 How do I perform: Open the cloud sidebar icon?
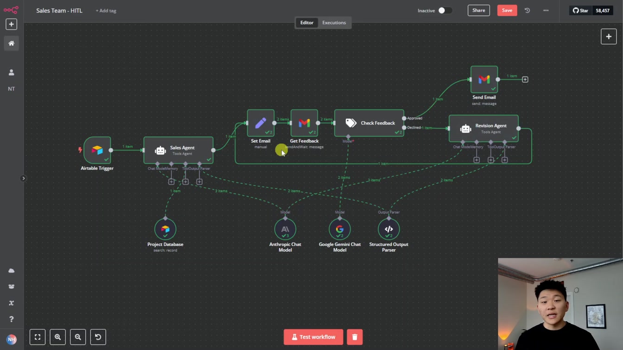coord(11,270)
